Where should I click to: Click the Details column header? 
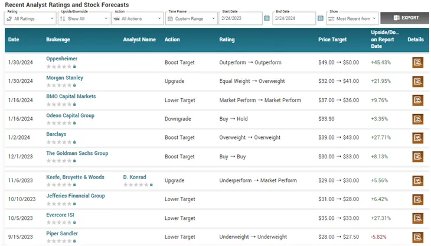pos(415,40)
